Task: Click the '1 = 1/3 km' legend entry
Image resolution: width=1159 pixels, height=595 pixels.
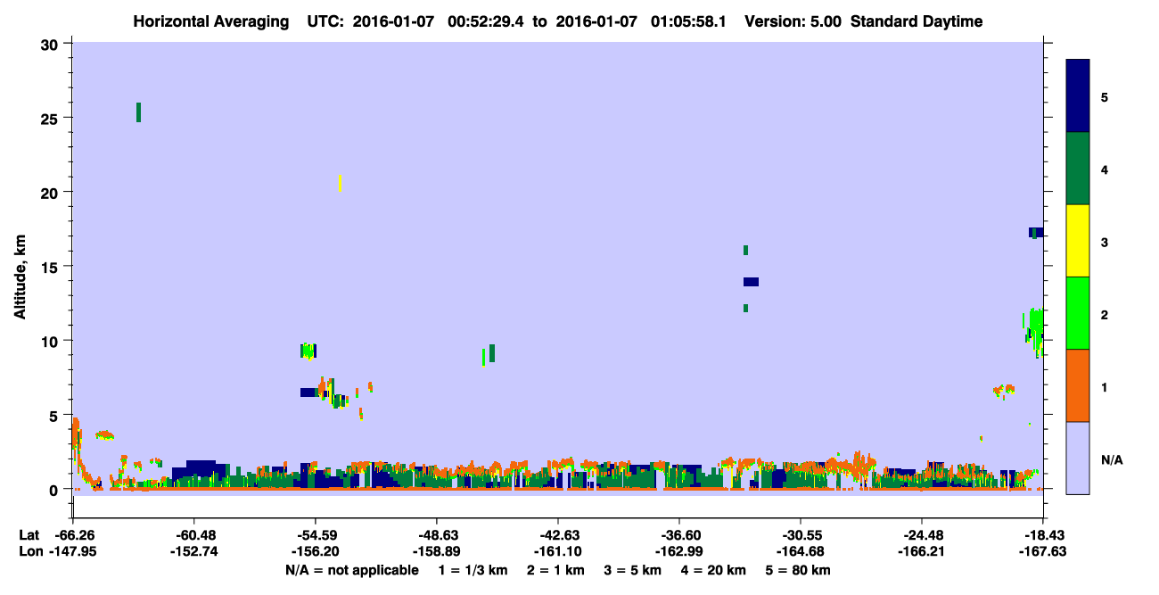Action: (473, 570)
